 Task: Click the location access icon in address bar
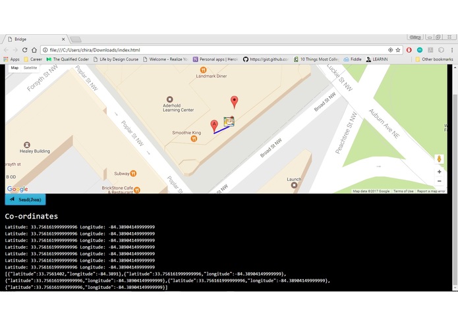point(390,50)
